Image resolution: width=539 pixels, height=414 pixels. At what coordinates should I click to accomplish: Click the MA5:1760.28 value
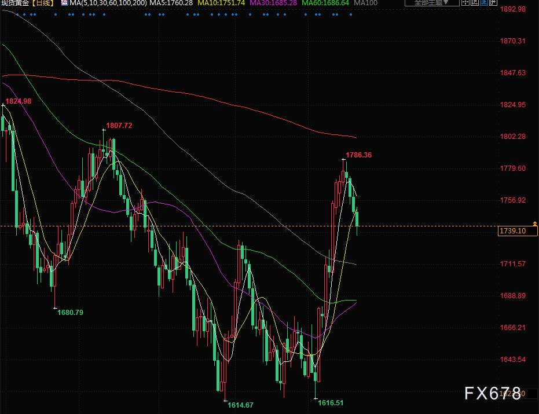click(171, 3)
